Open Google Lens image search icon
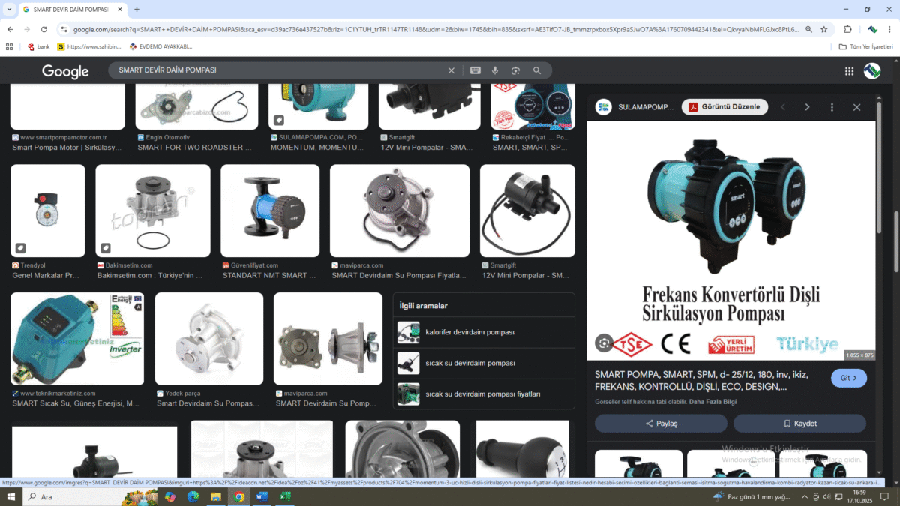 pos(516,70)
